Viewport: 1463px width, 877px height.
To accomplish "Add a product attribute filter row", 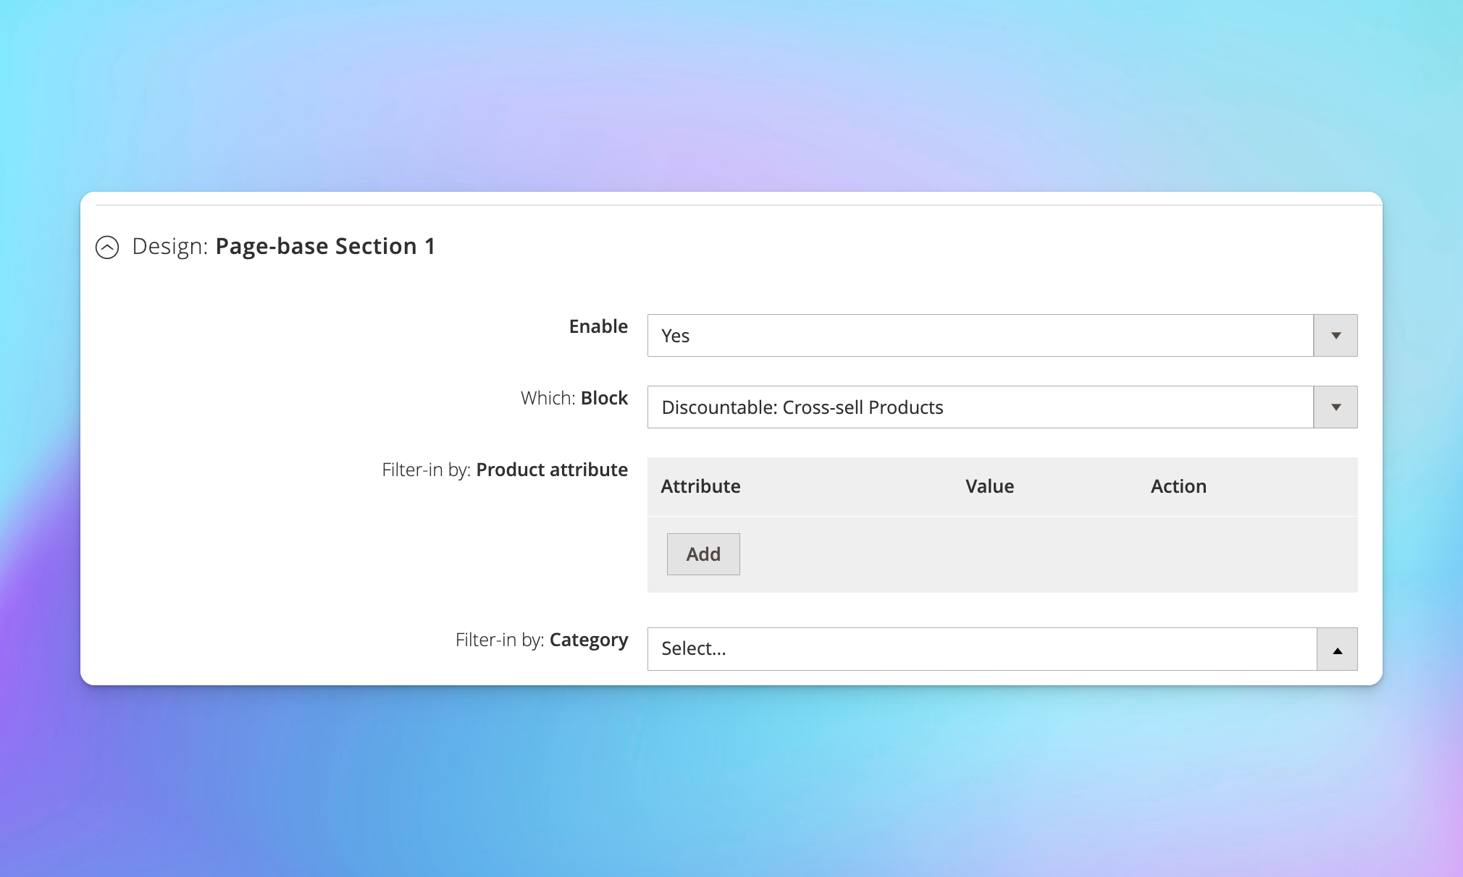I will coord(703,554).
